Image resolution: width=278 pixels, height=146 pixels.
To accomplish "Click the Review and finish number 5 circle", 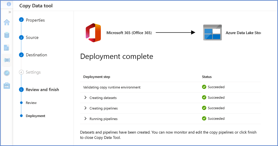I will coord(21,90).
